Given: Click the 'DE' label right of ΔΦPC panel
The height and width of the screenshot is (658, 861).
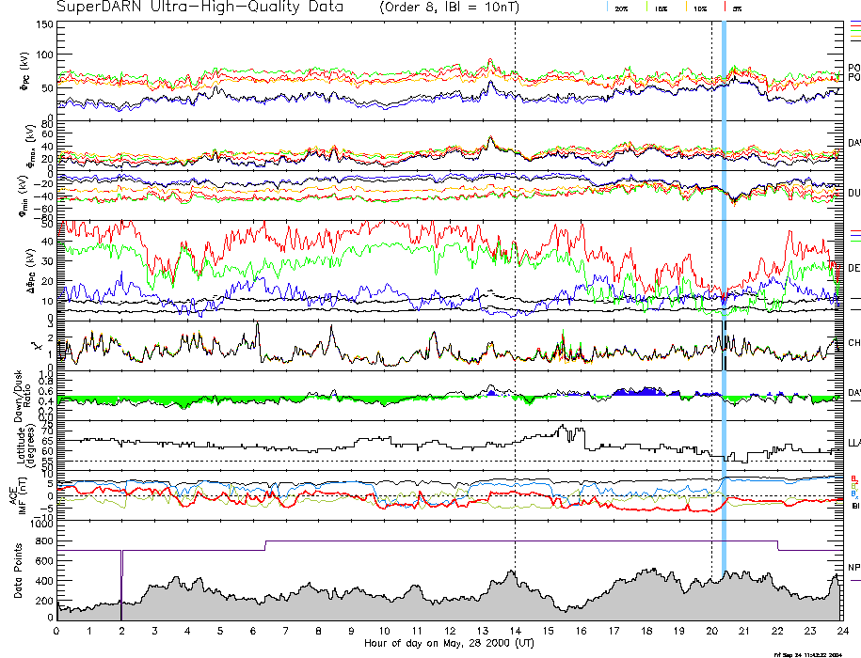Looking at the screenshot, I should click(x=854, y=268).
